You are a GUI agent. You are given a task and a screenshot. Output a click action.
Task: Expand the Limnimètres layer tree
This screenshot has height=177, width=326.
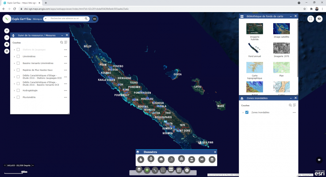pyautogui.click(x=14, y=56)
